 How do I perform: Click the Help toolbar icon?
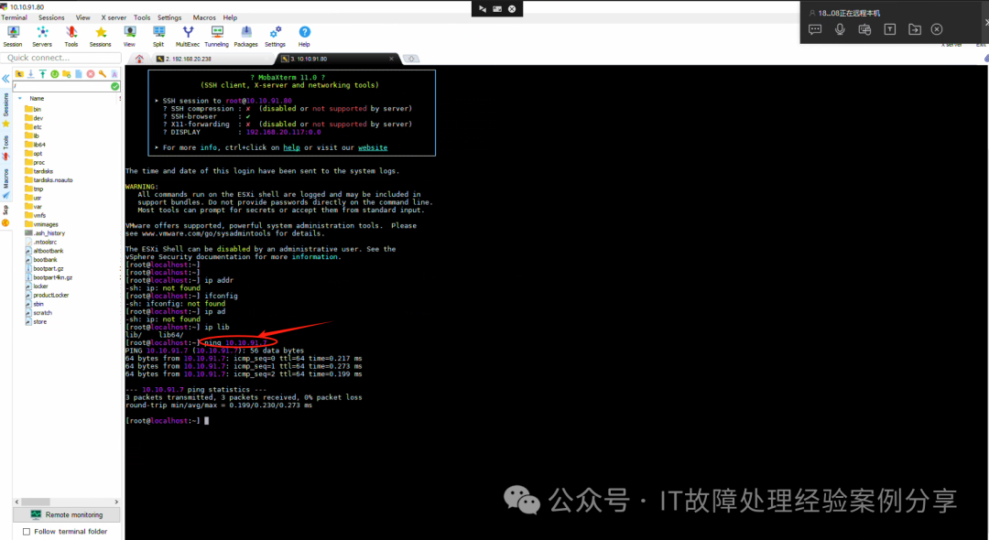(x=304, y=36)
